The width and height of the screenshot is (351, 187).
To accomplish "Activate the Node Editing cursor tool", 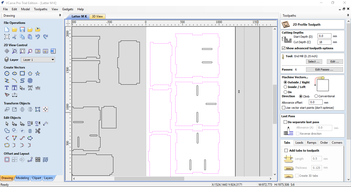I will (x=15, y=124).
